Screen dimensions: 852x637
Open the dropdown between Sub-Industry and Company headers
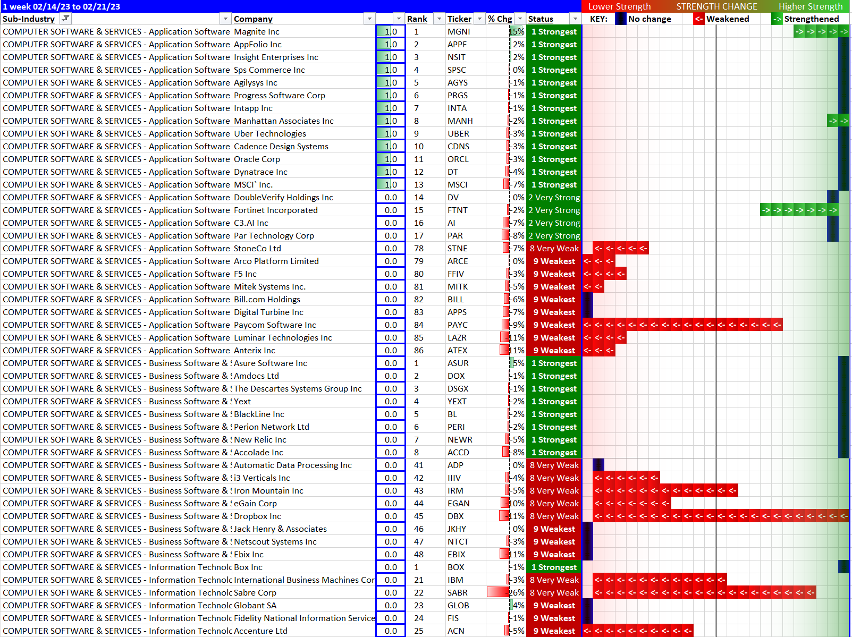pyautogui.click(x=225, y=19)
